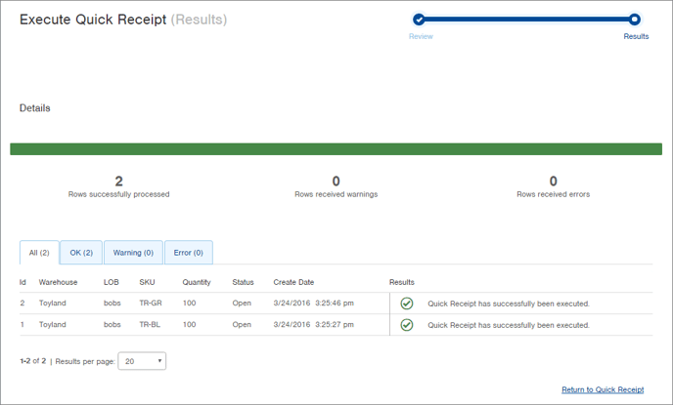Click the Results step circle indicator
Viewport: 673px width, 405px height.
click(635, 20)
